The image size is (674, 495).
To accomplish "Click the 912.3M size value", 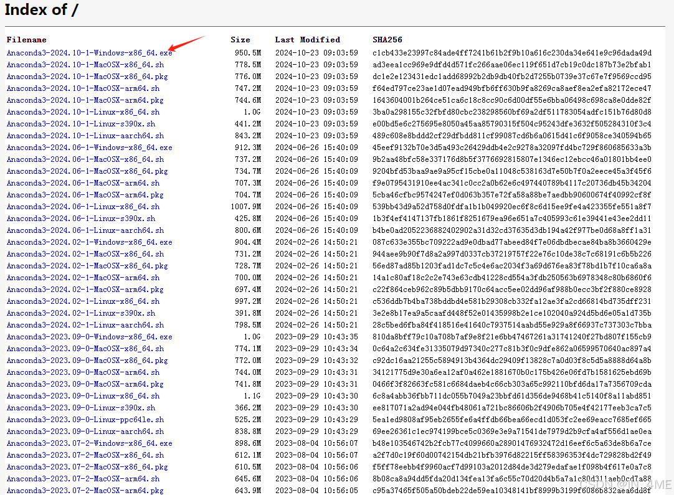I will tap(248, 148).
